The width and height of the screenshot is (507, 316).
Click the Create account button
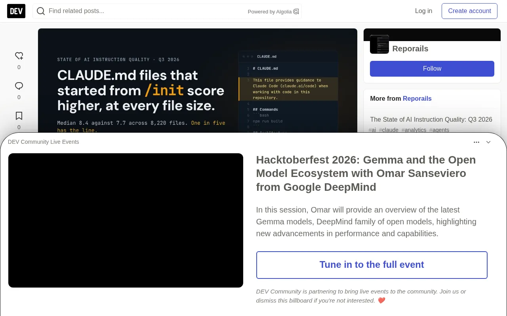coord(469,11)
